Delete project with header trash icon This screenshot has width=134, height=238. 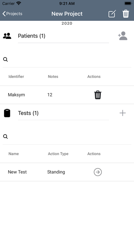click(x=126, y=14)
